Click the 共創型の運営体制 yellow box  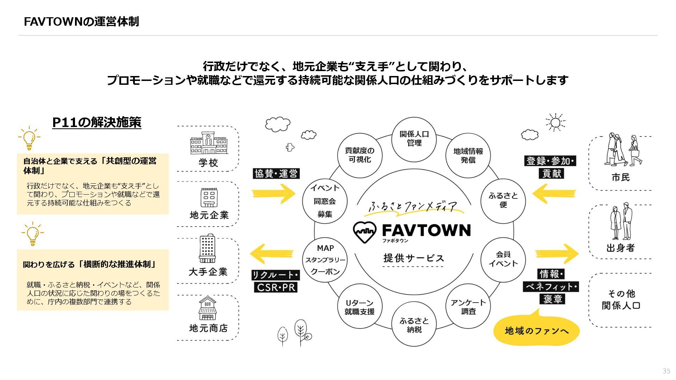pos(93,184)
